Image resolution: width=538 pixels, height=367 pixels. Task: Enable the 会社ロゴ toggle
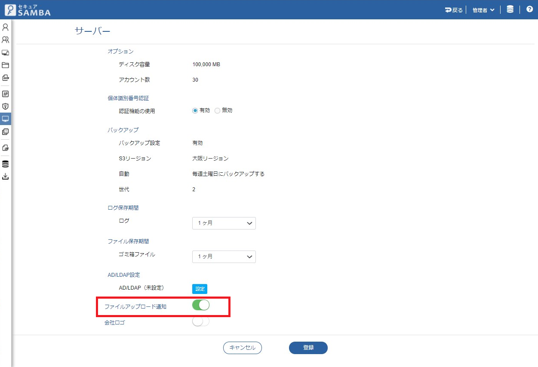(x=200, y=322)
